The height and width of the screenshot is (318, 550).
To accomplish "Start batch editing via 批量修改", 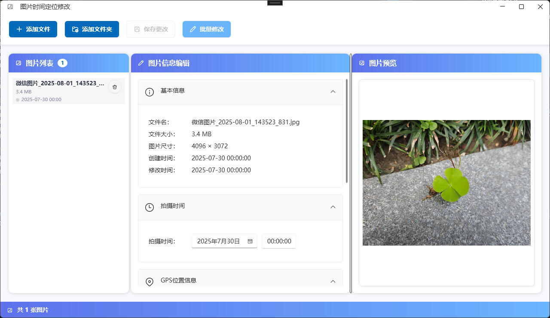I will [207, 29].
